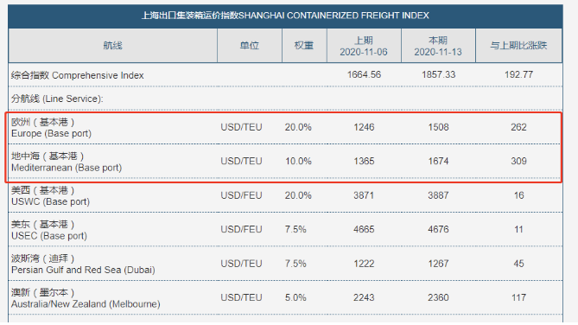
Task: Select the 单位 column header
Action: click(250, 46)
